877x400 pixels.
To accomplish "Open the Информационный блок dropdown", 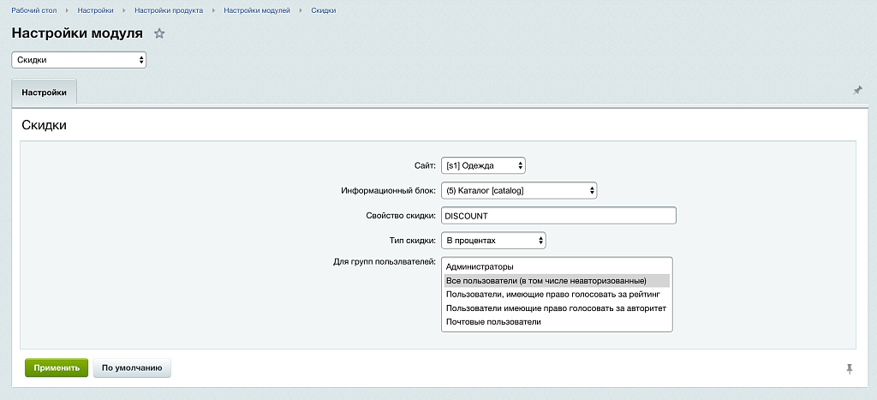I will click(519, 190).
